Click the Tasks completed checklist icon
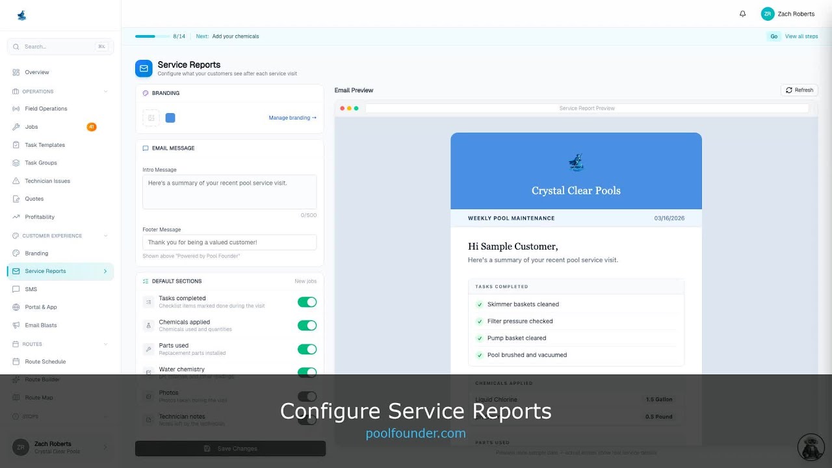832x468 pixels. point(148,302)
